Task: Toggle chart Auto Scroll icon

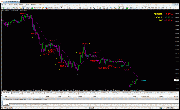Action: coord(119,8)
